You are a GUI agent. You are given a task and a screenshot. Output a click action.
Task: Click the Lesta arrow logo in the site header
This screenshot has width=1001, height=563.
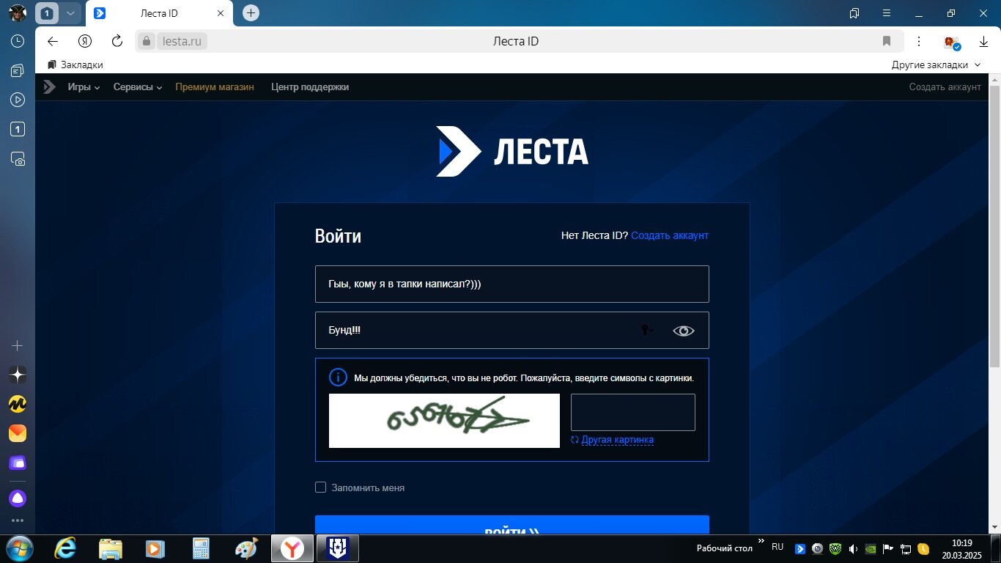tap(49, 87)
